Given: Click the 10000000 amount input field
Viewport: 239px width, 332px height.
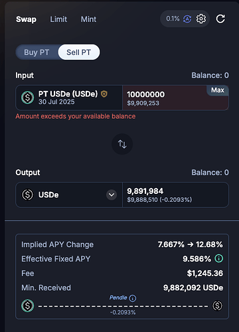Looking at the screenshot, I should [x=175, y=98].
